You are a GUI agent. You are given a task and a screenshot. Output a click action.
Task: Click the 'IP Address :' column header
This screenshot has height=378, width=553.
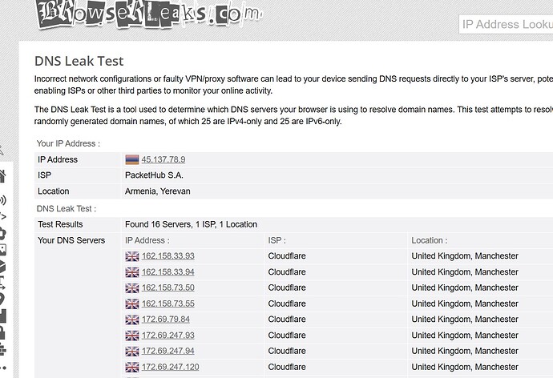[147, 240]
